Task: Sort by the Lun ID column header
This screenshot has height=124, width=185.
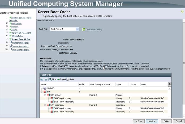Action: [134, 84]
